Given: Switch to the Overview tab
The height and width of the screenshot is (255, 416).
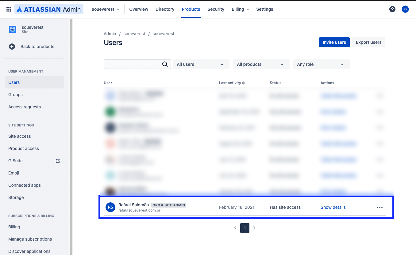Looking at the screenshot, I should (x=139, y=9).
